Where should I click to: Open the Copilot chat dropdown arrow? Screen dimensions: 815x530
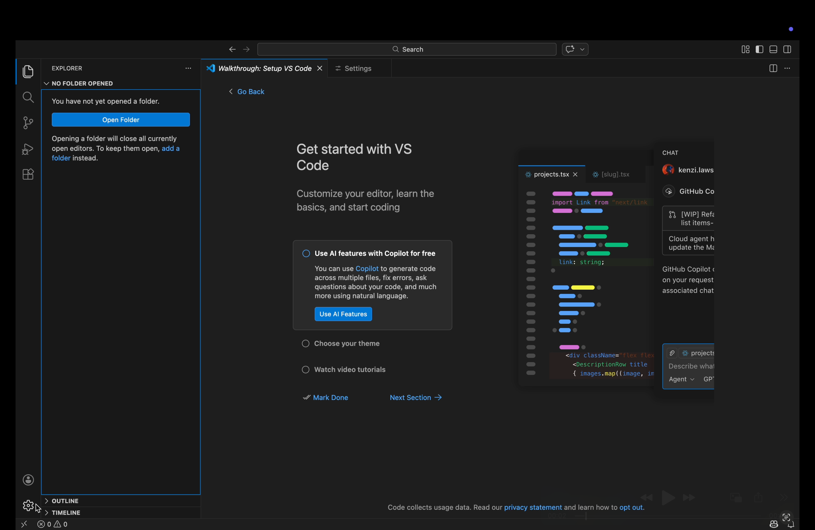[x=582, y=49]
